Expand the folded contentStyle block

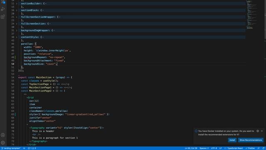[x=17, y=37]
